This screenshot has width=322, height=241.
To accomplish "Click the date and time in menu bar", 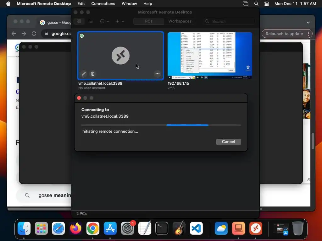I will (295, 4).
